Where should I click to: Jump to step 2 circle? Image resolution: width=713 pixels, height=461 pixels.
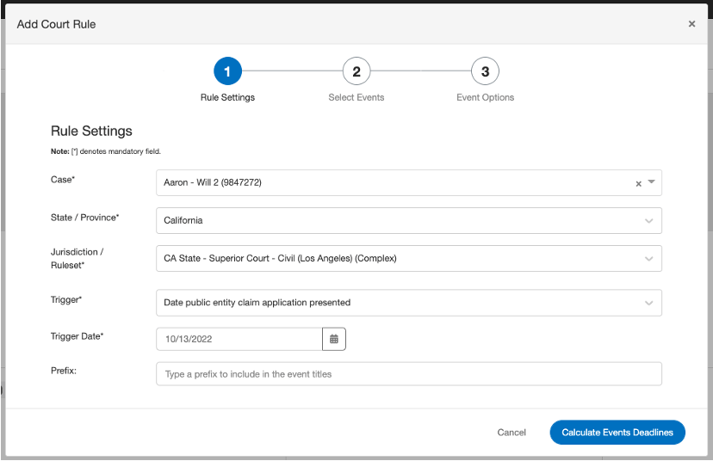click(x=356, y=71)
